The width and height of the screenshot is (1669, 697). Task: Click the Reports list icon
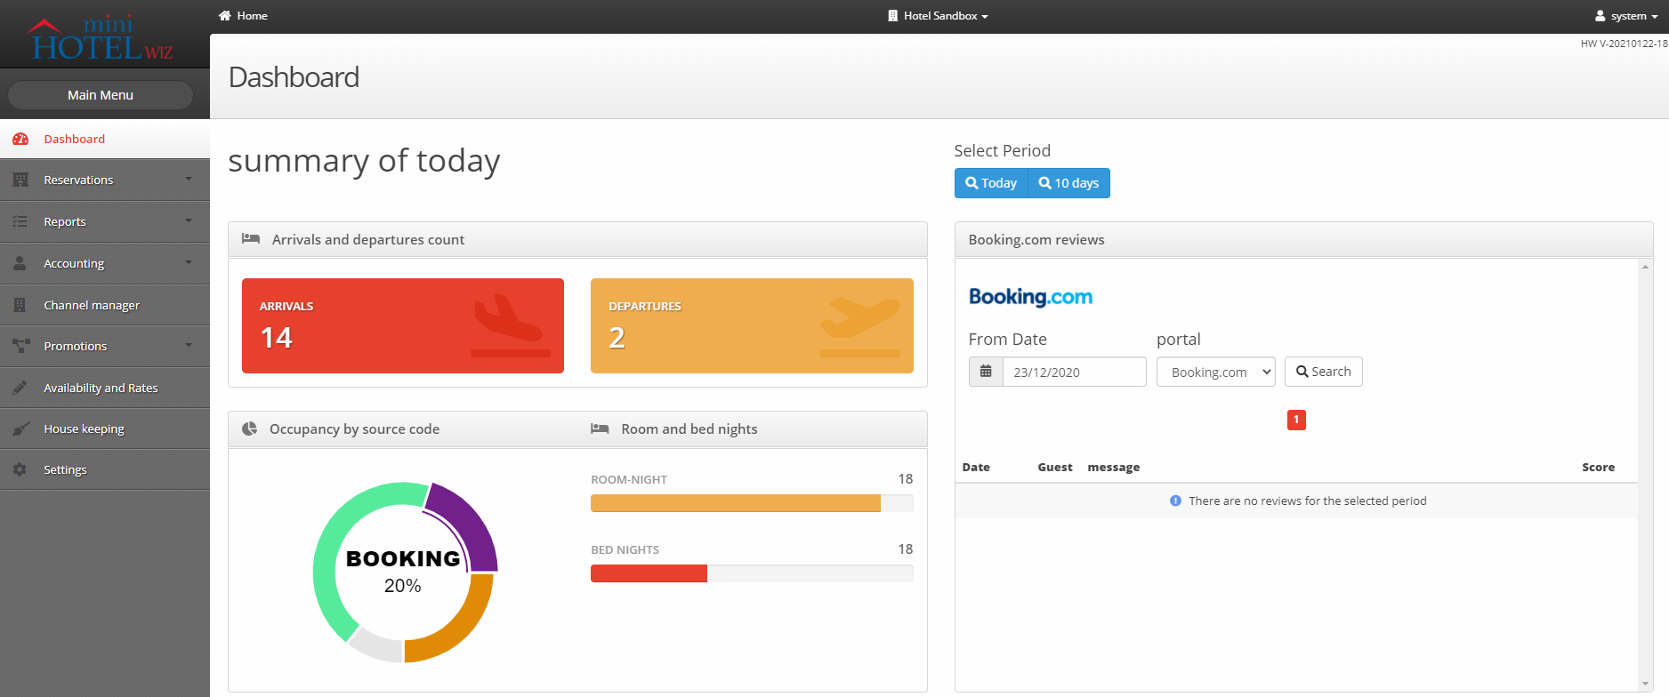click(x=20, y=221)
